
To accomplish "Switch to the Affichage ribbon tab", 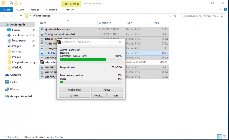I will click(x=51, y=9).
